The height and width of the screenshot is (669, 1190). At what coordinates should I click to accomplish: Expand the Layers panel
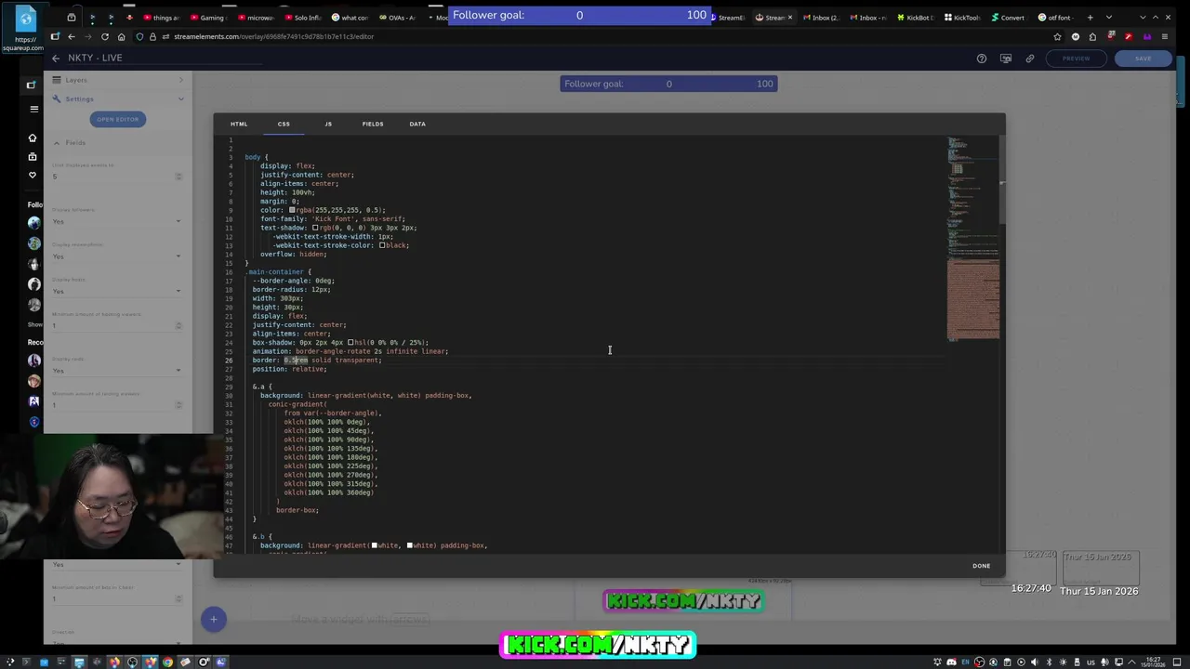coord(117,80)
